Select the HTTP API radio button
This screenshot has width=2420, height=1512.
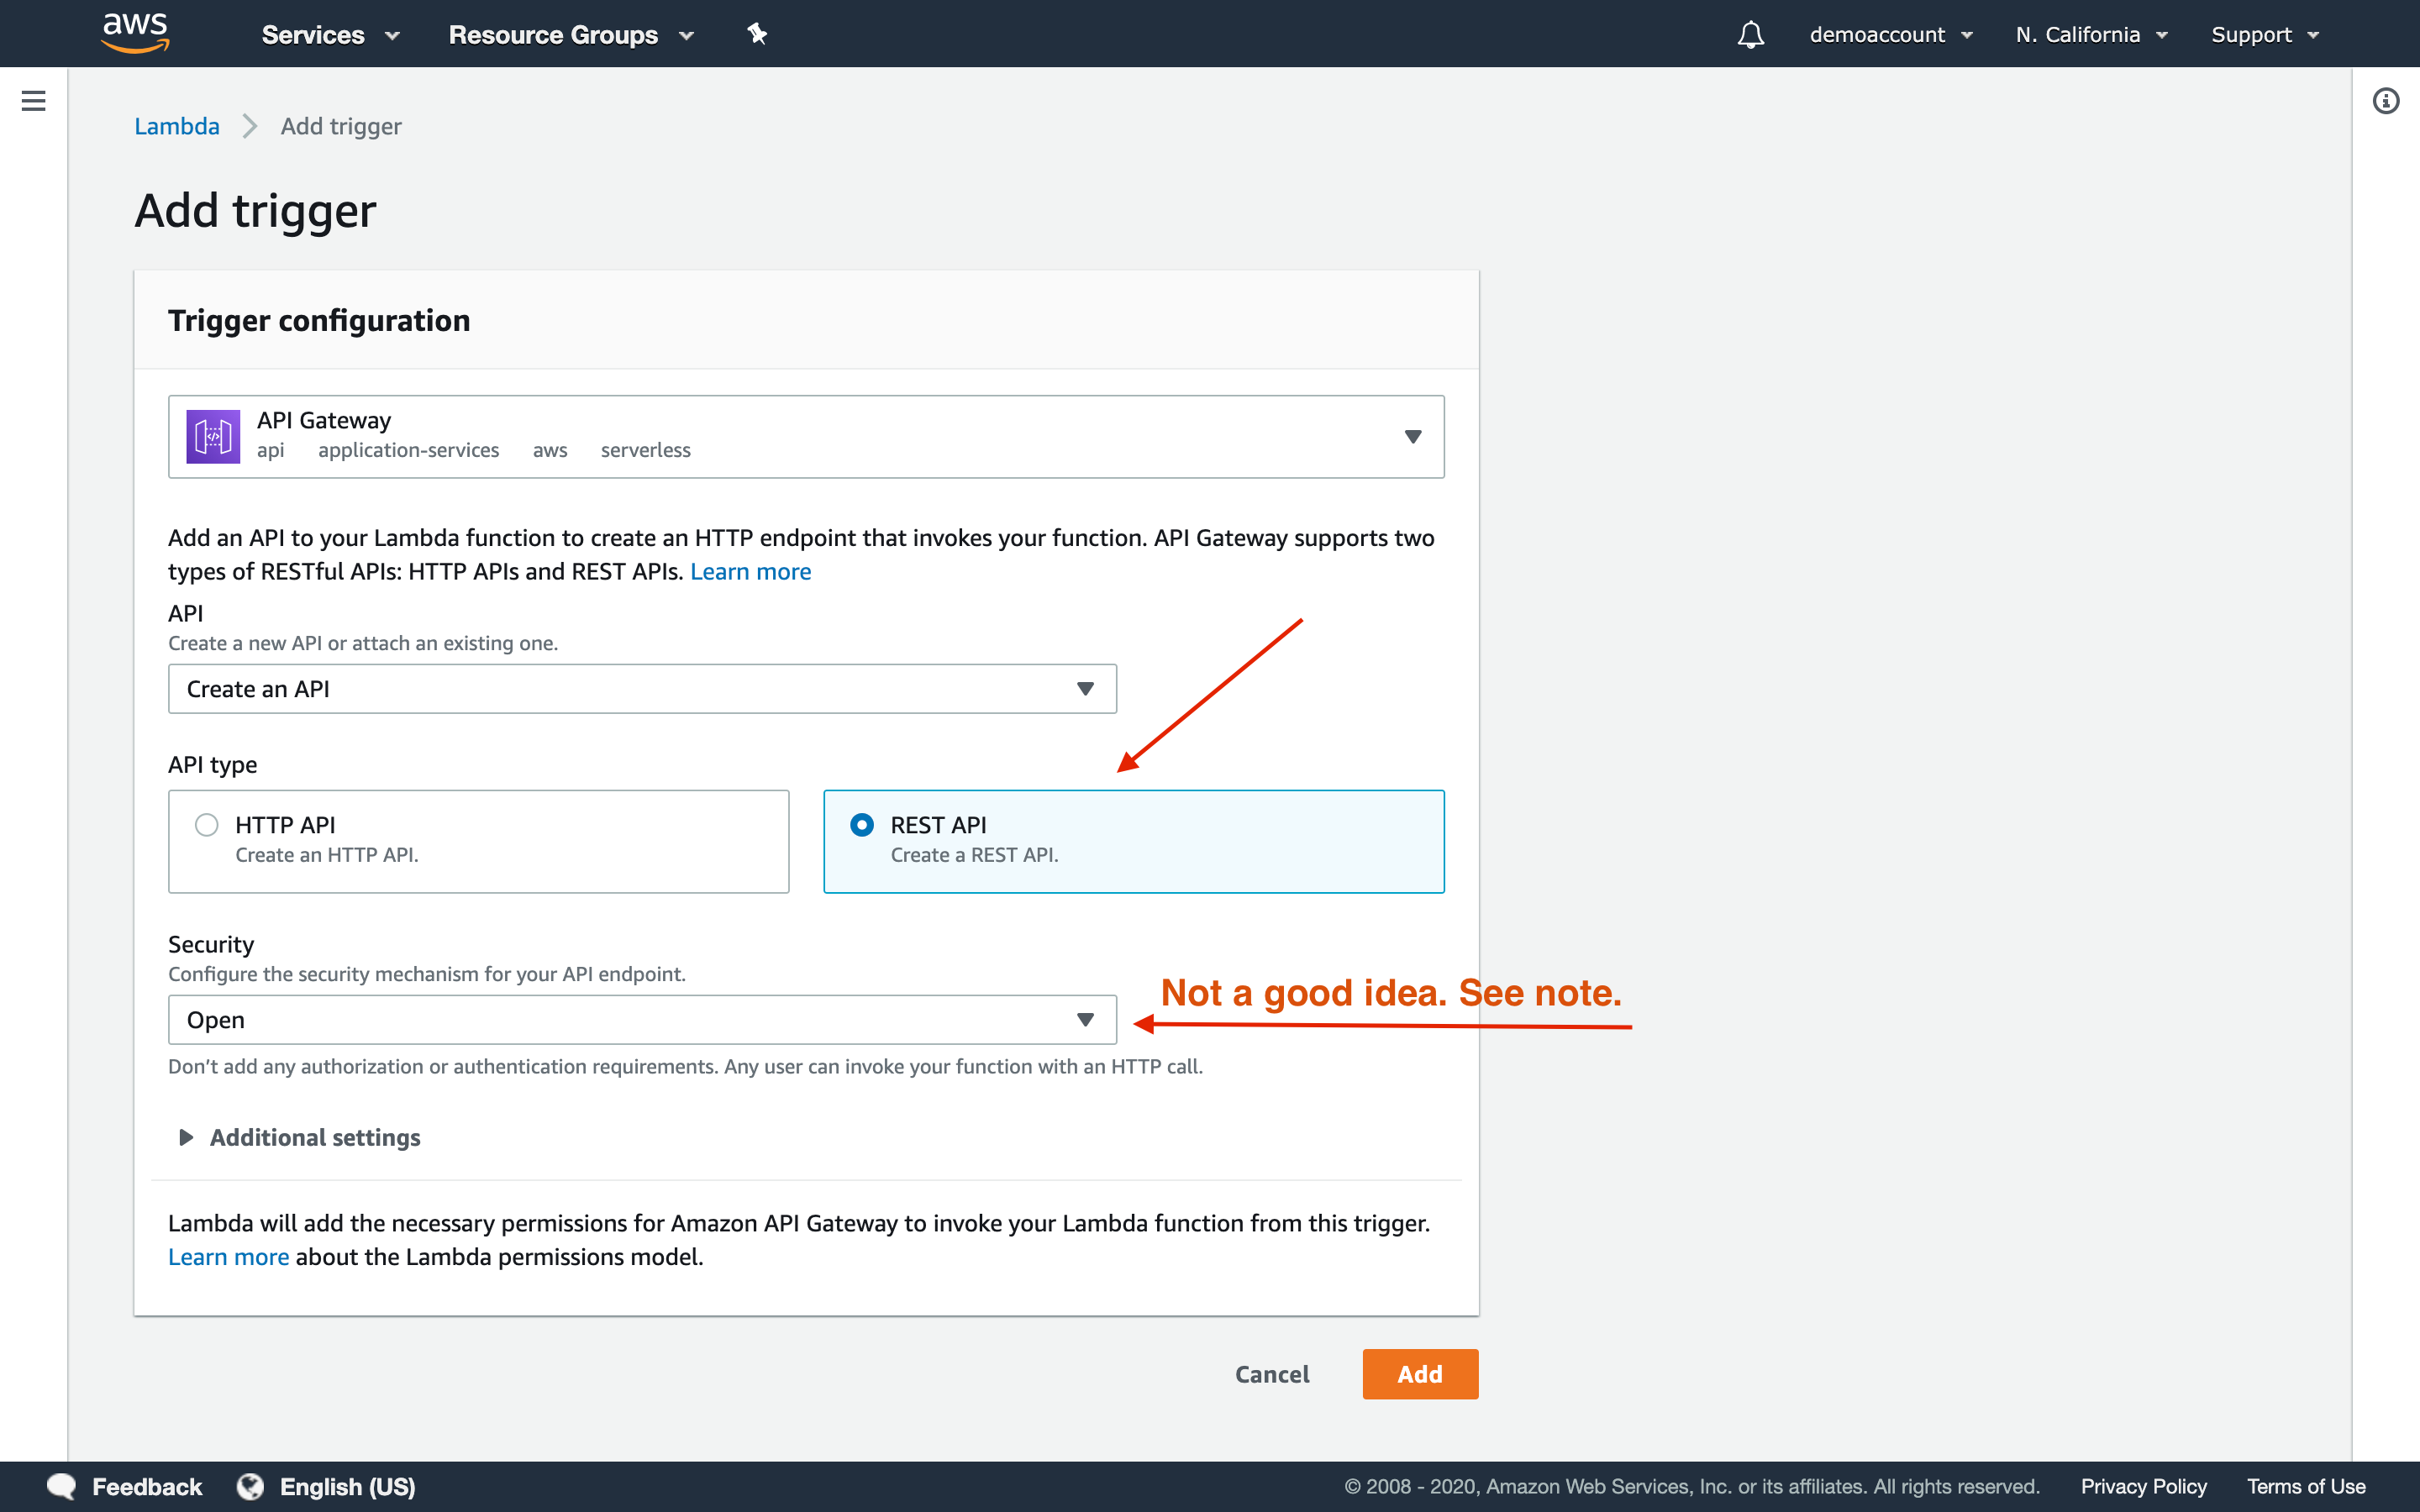click(207, 825)
